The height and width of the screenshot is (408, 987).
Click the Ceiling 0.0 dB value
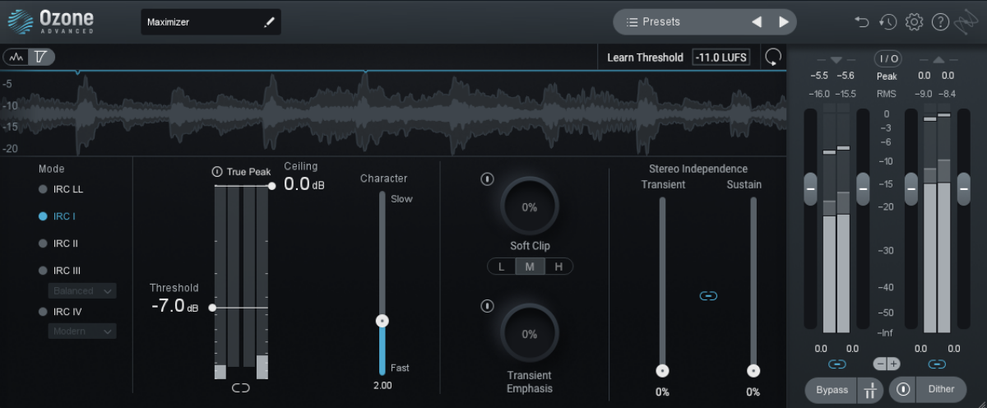tap(304, 184)
